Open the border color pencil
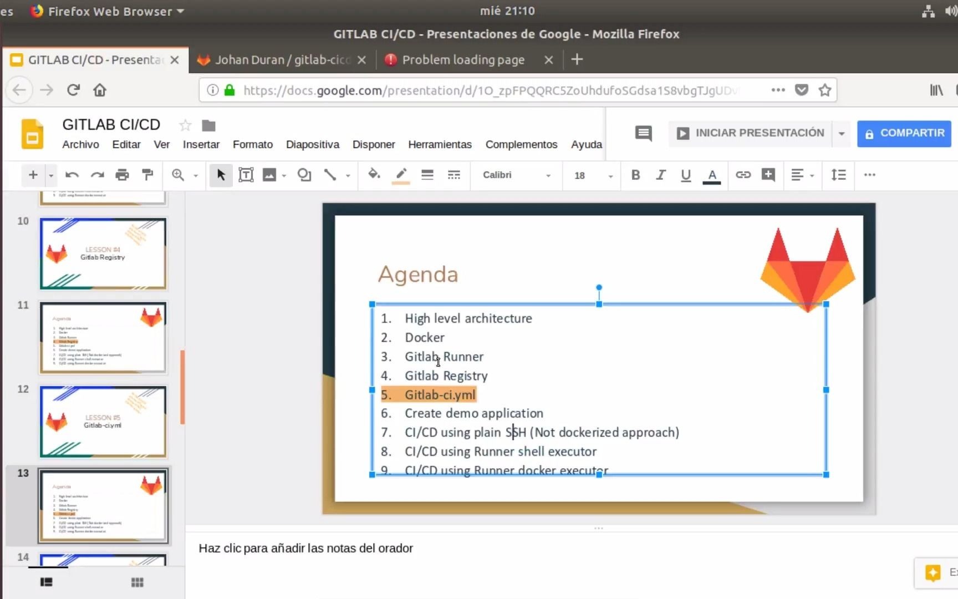This screenshot has width=958, height=599. pos(401,175)
